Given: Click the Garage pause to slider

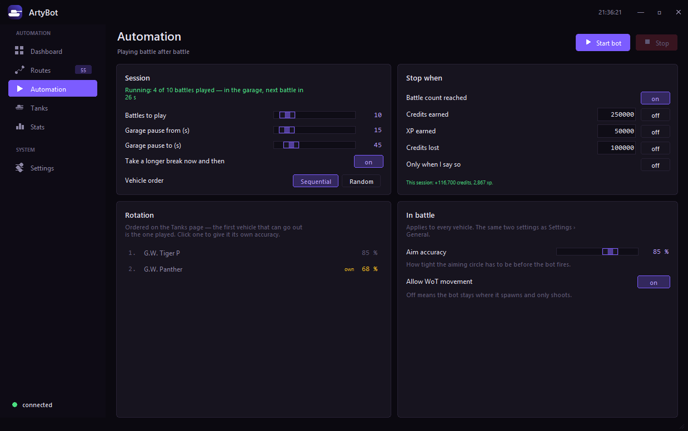Looking at the screenshot, I should [x=315, y=145].
